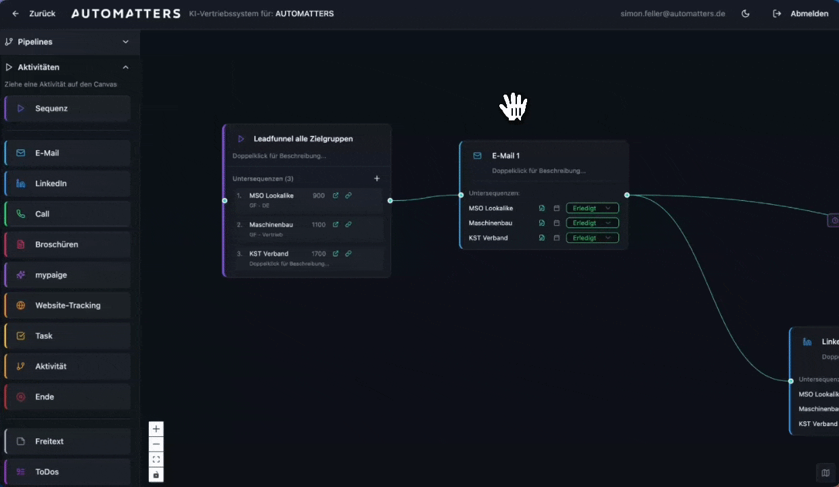Viewport: 839px width, 487px height.
Task: Expand the Pipelines section
Action: pos(66,42)
